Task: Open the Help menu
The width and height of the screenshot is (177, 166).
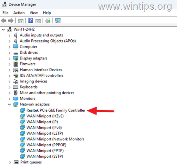Action: tap(47, 13)
